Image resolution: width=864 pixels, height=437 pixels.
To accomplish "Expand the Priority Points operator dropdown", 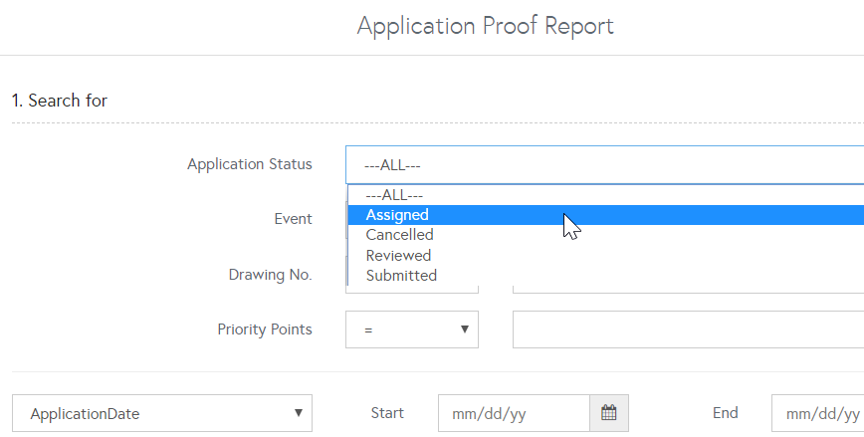I will click(x=412, y=329).
